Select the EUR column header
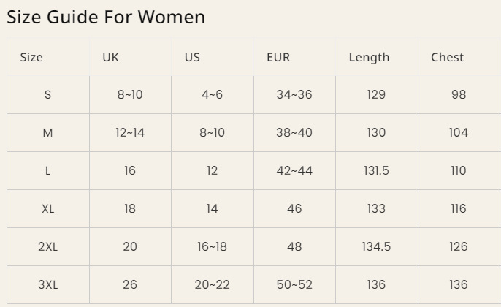This screenshot has height=307, width=501. [278, 57]
